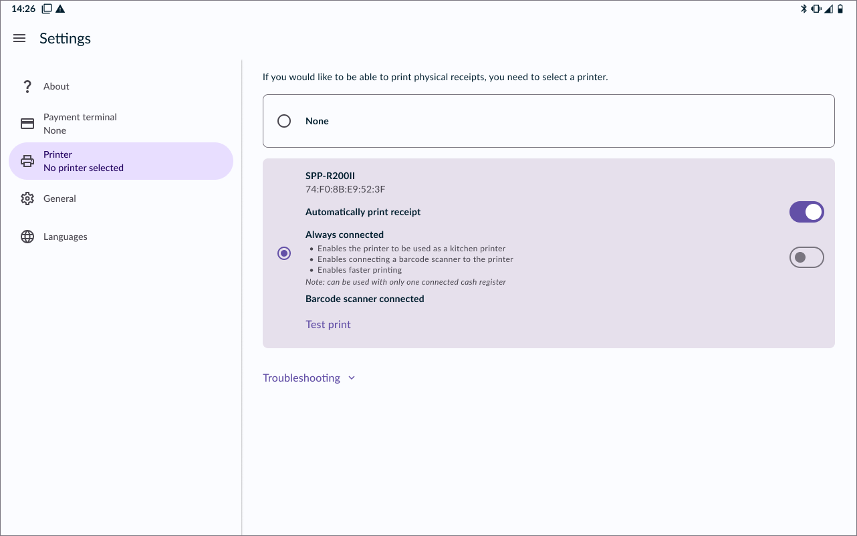Tap the signal strength status icon
The height and width of the screenshot is (536, 857).
[x=828, y=9]
